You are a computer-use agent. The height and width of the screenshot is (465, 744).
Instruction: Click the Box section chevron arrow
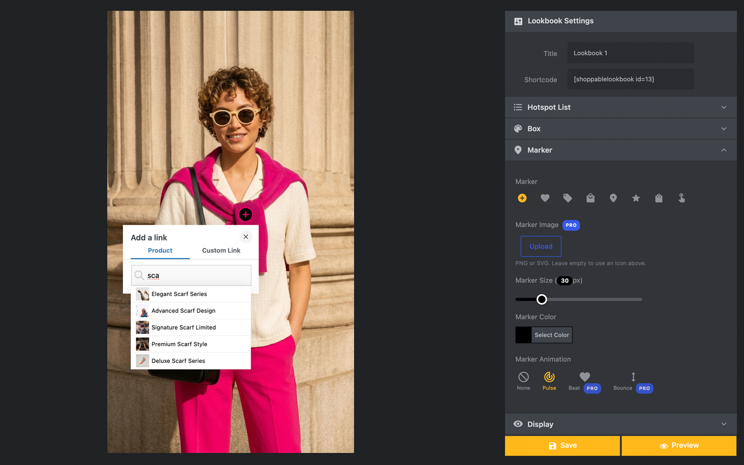724,129
